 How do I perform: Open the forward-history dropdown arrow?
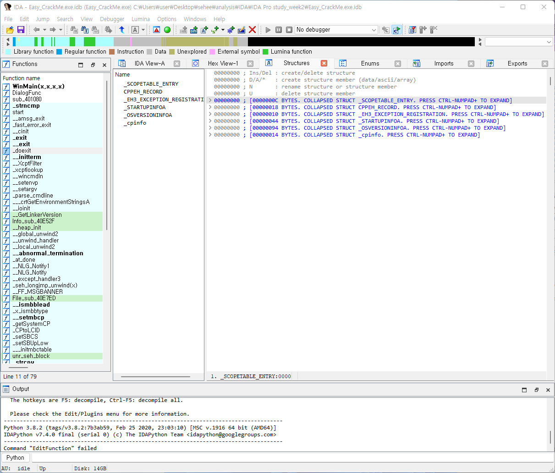pyautogui.click(x=60, y=30)
